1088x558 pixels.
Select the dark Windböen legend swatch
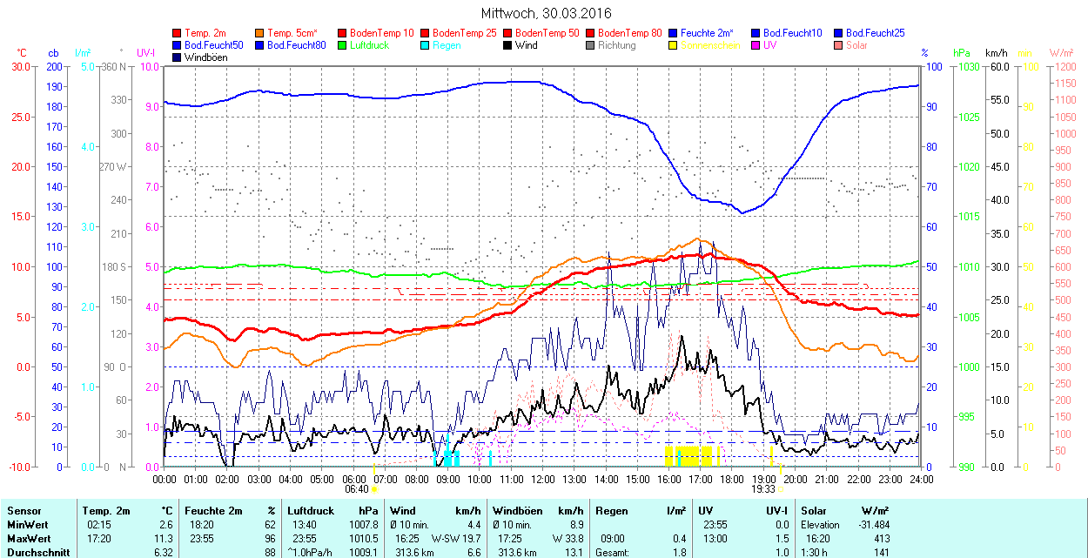(x=178, y=57)
